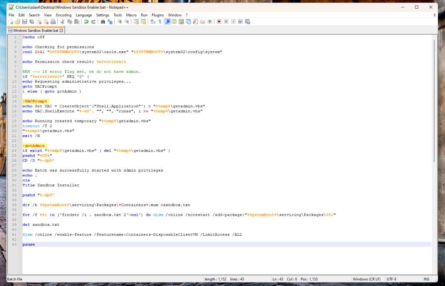445x286 pixels.
Task: Click the save recorded macro icon
Action: [247, 22]
